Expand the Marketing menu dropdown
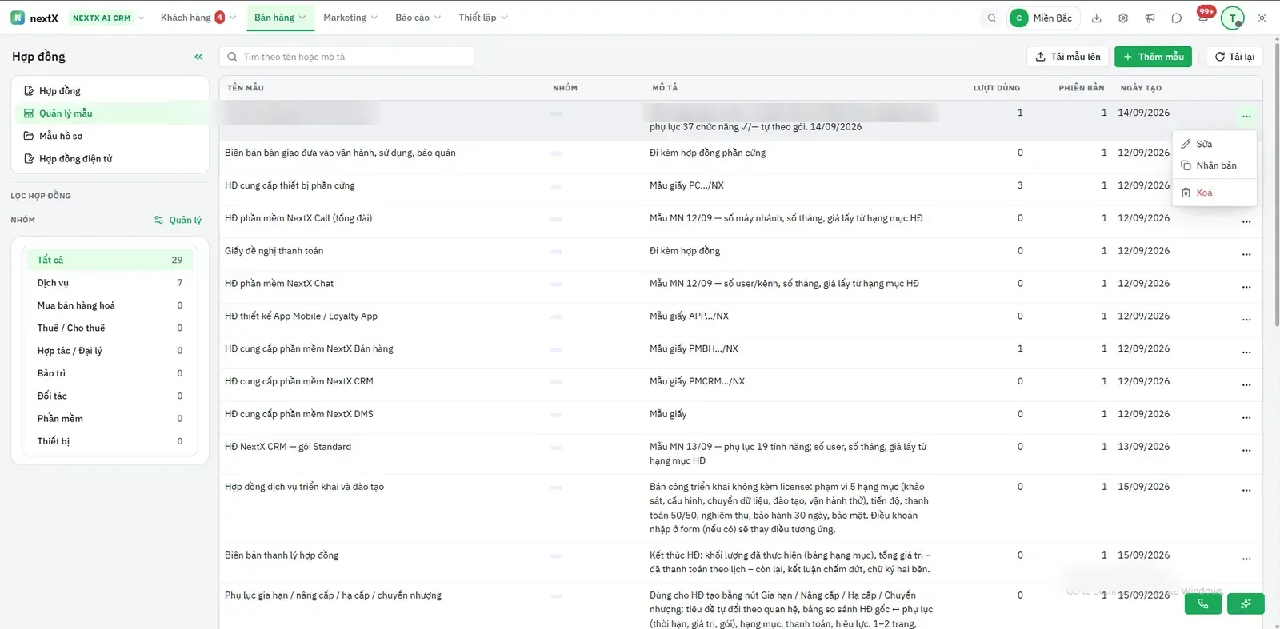 [x=350, y=18]
